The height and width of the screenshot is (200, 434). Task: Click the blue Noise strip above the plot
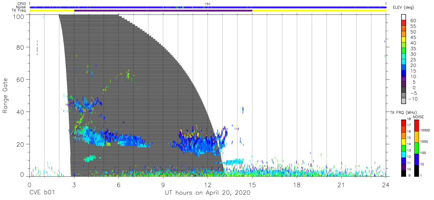coord(208,7)
